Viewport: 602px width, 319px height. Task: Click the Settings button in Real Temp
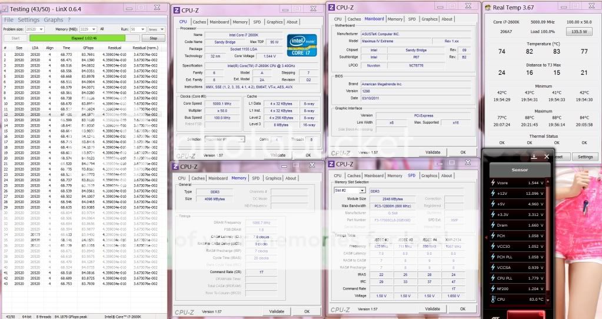pyautogui.click(x=585, y=157)
